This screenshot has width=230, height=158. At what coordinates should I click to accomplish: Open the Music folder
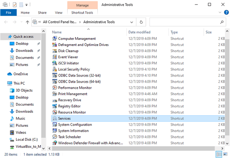click(x=20, y=118)
